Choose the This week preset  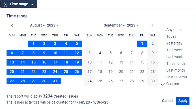coord(175,50)
